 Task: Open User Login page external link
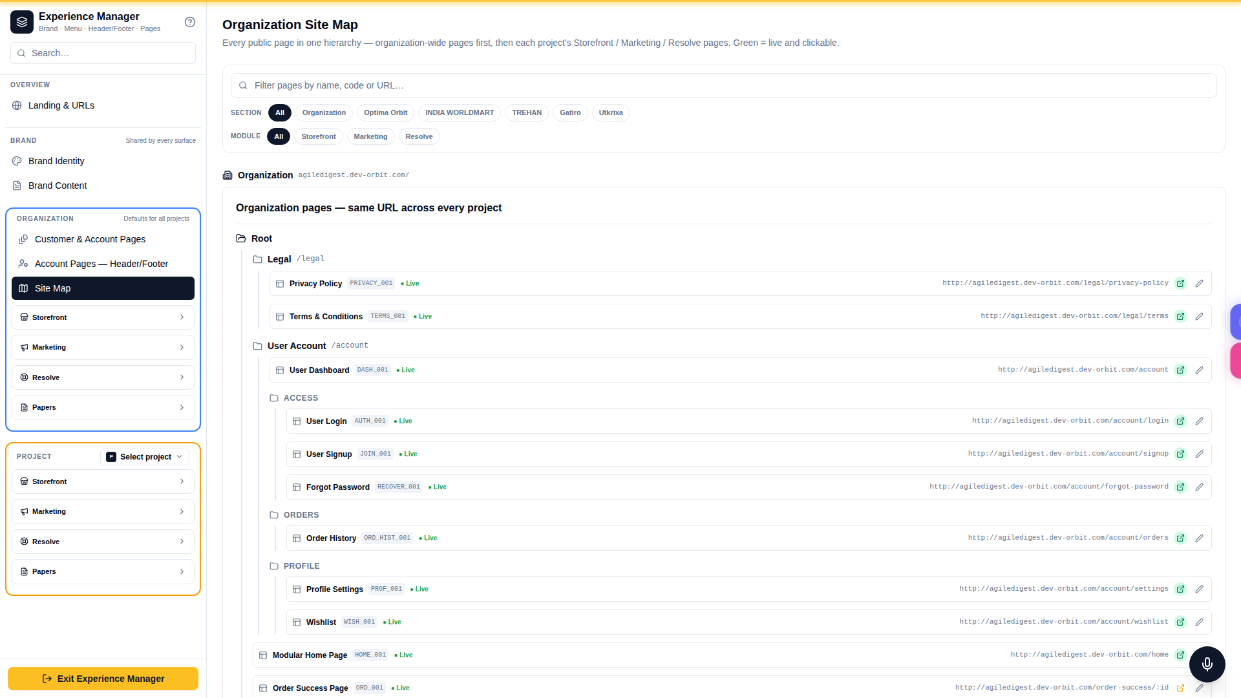point(1180,421)
